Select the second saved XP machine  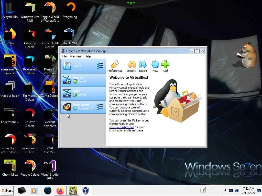83,93
